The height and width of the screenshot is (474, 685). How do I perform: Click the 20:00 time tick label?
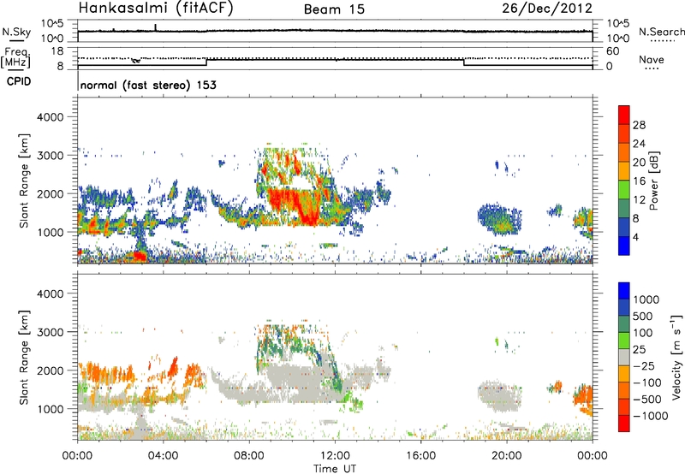click(507, 456)
